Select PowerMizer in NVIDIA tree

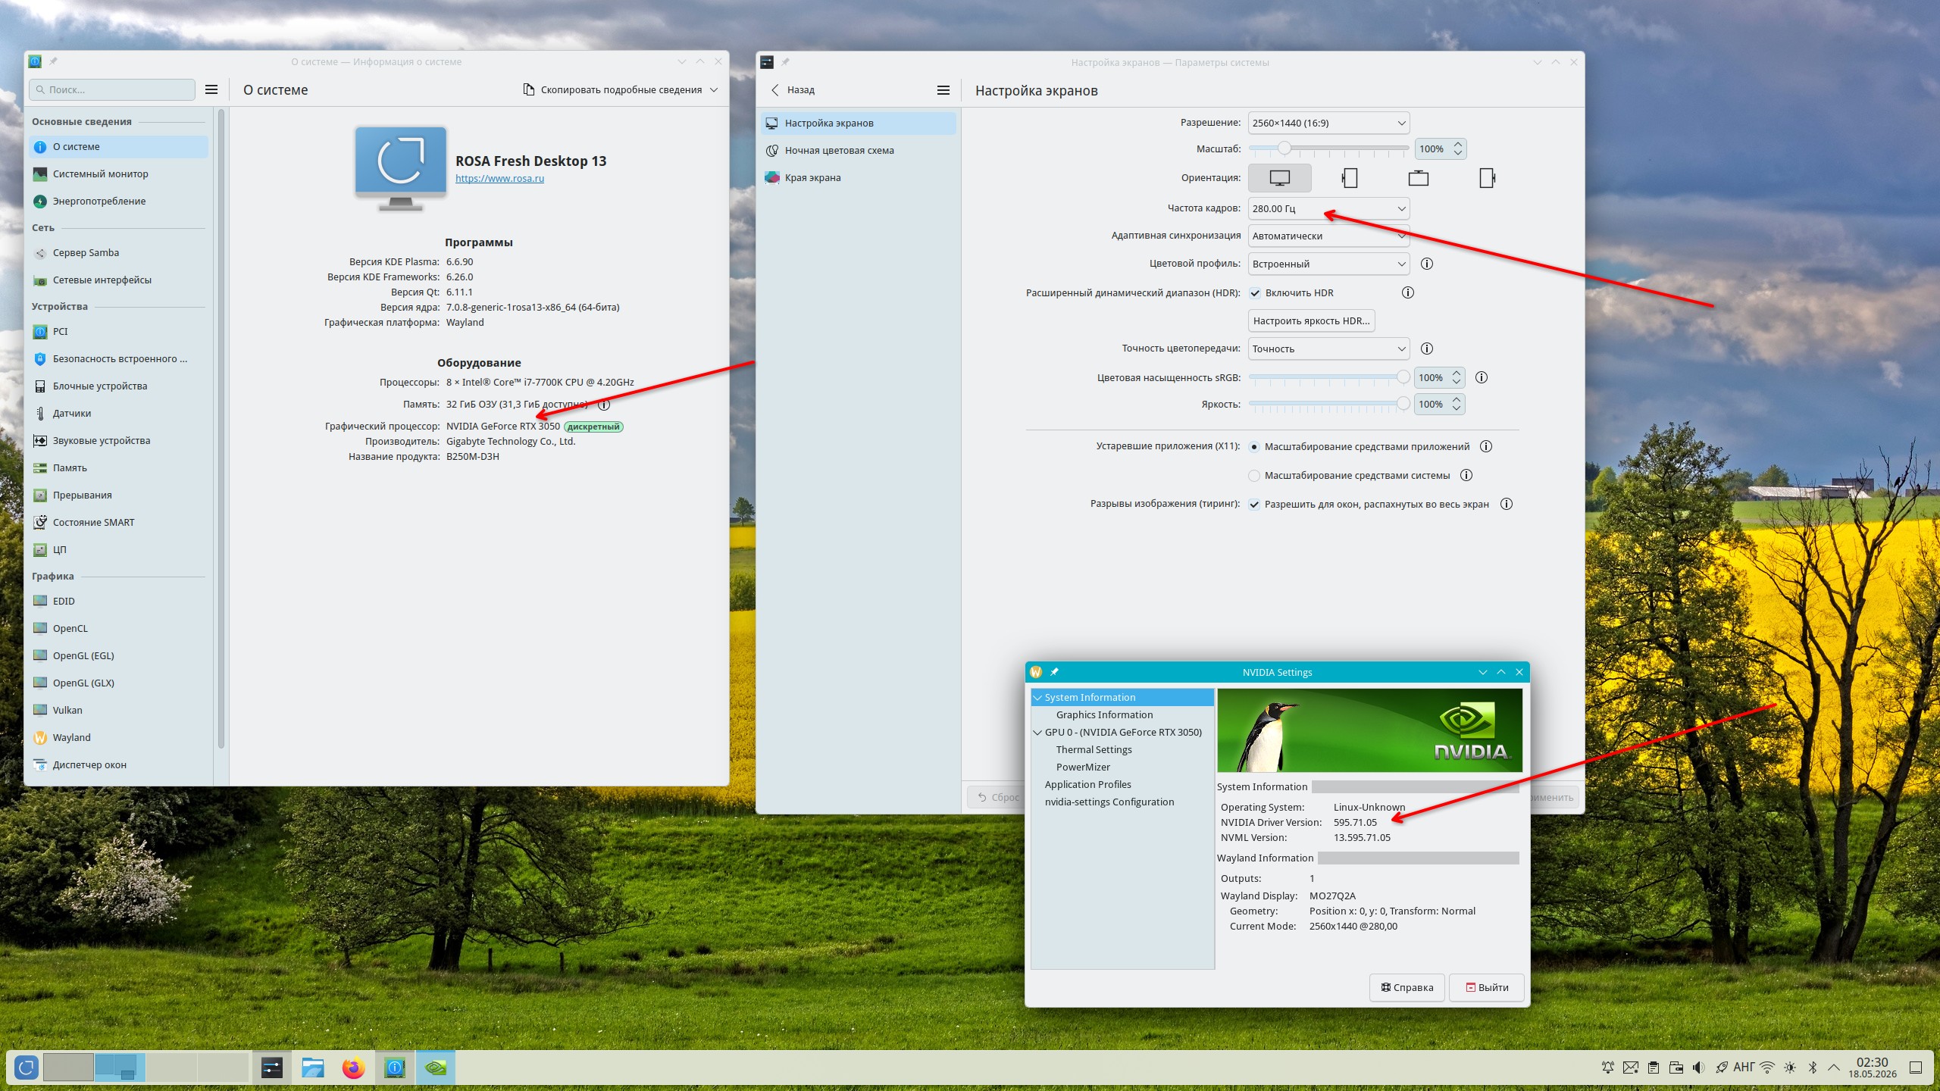pos(1083,767)
